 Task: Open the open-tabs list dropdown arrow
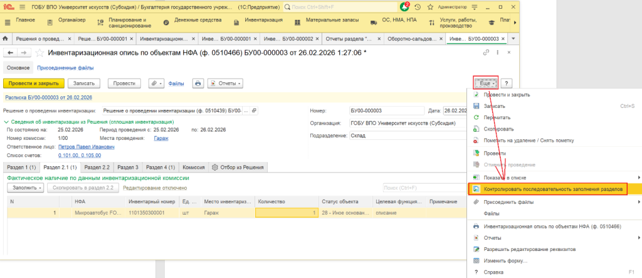(513, 39)
